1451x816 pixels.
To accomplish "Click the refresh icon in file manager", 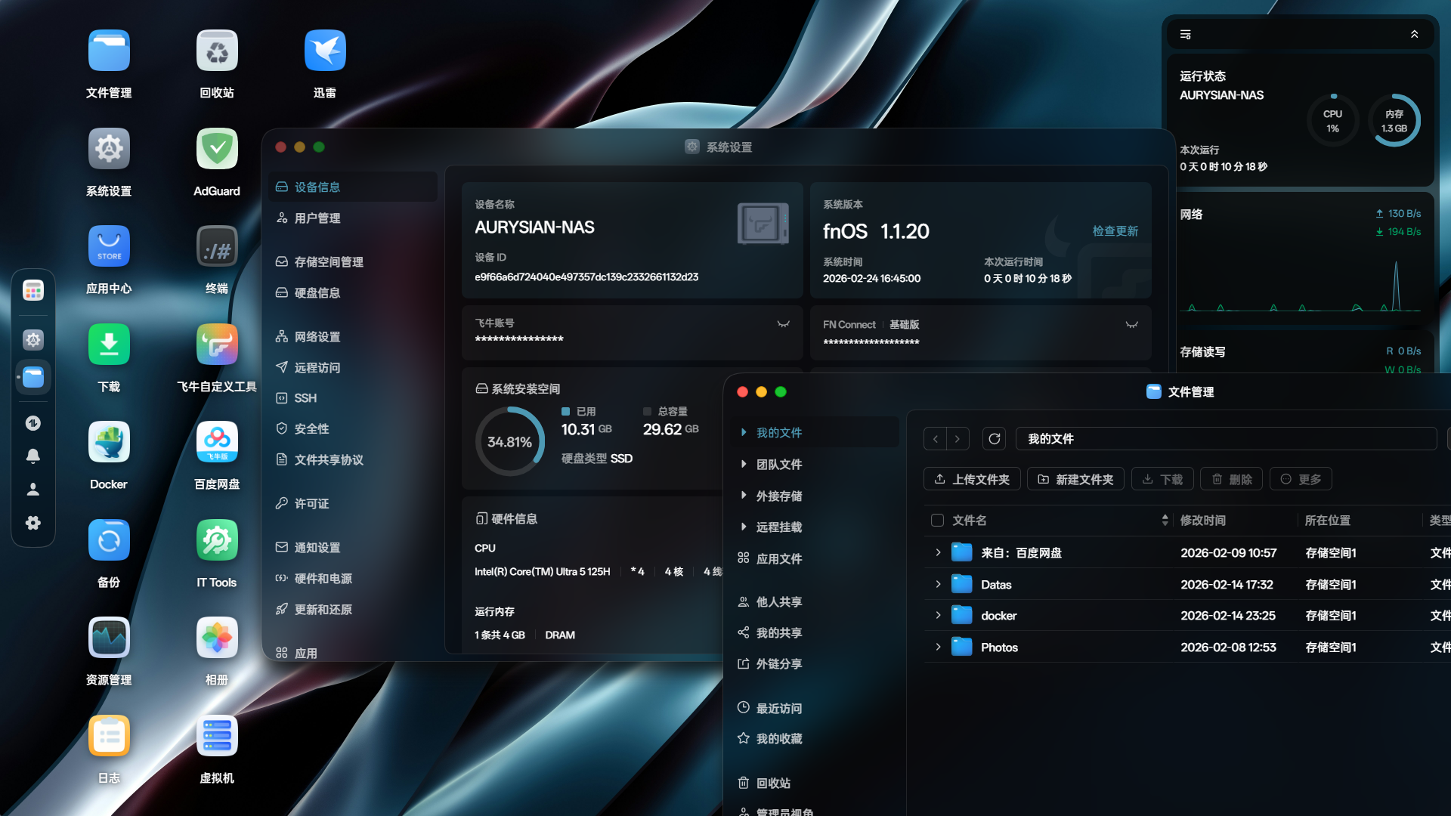I will [x=994, y=438].
